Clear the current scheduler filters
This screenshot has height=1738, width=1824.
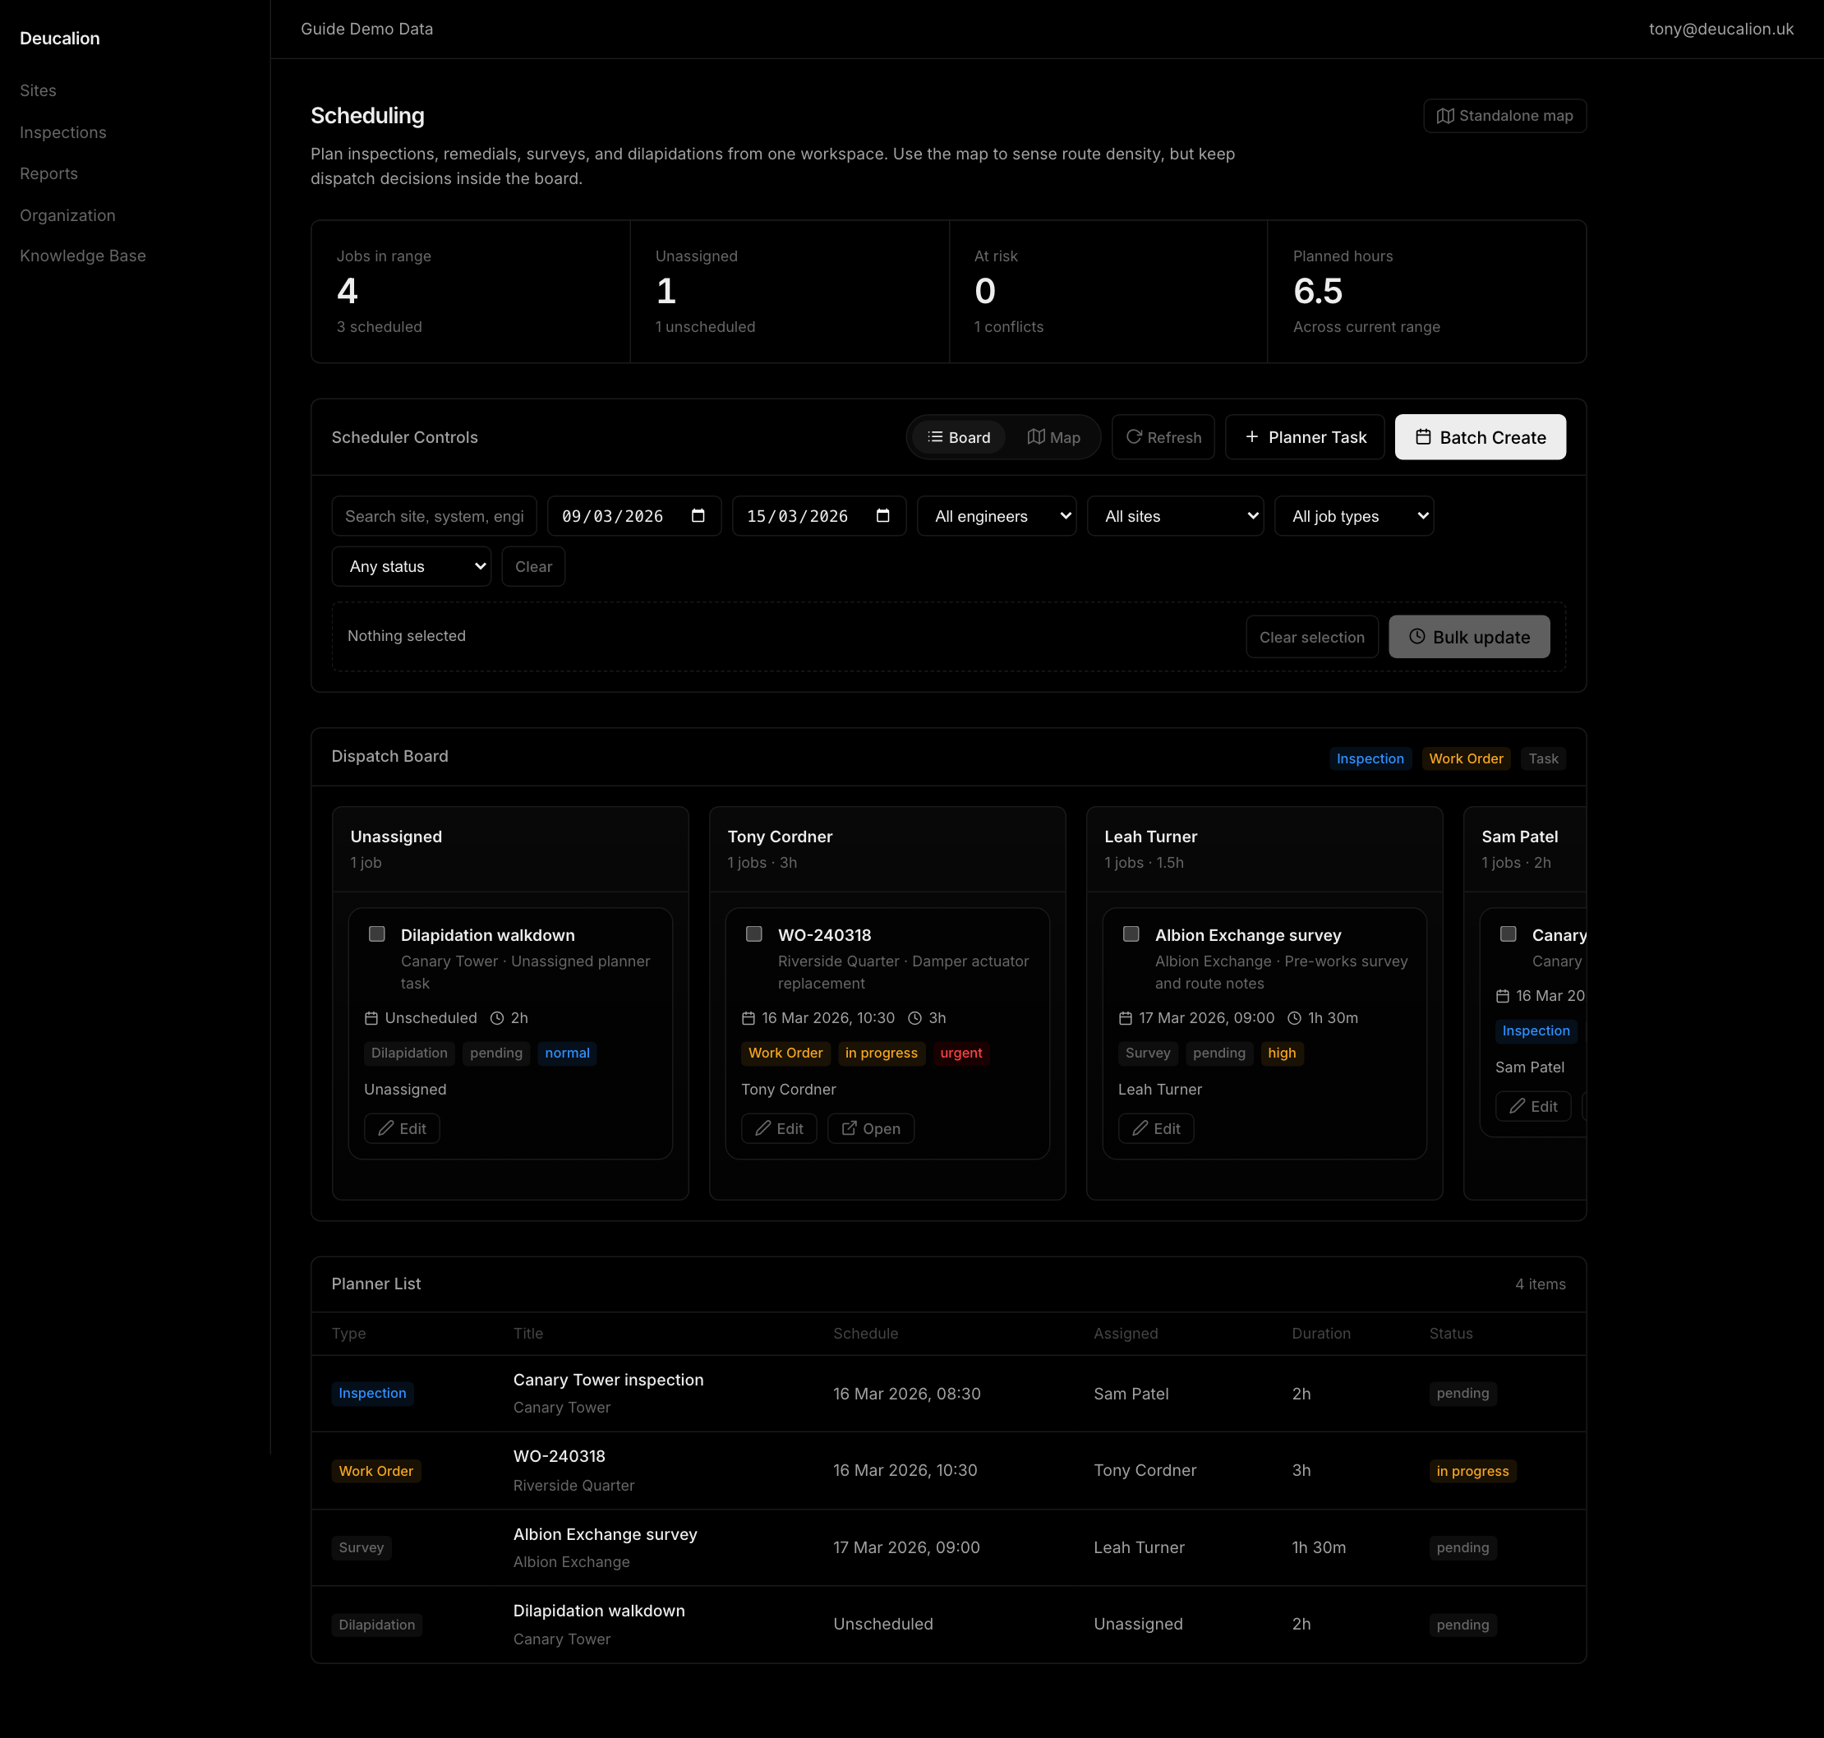(532, 566)
